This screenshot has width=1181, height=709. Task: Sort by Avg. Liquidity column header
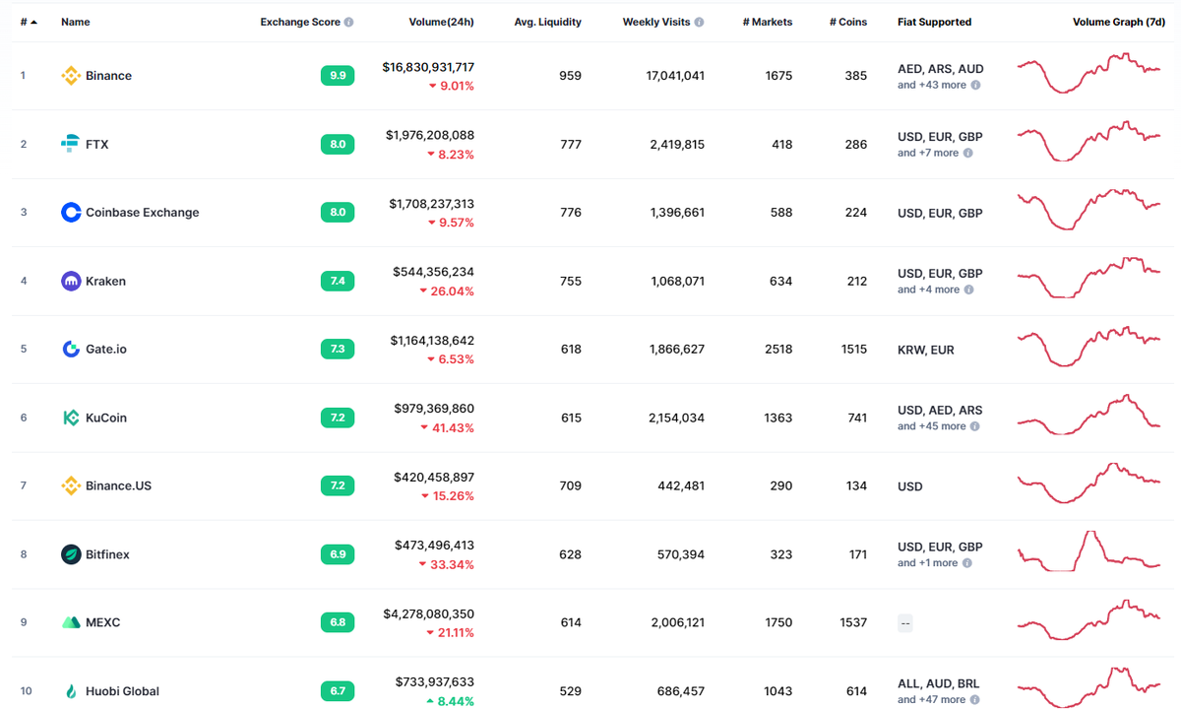click(x=547, y=22)
